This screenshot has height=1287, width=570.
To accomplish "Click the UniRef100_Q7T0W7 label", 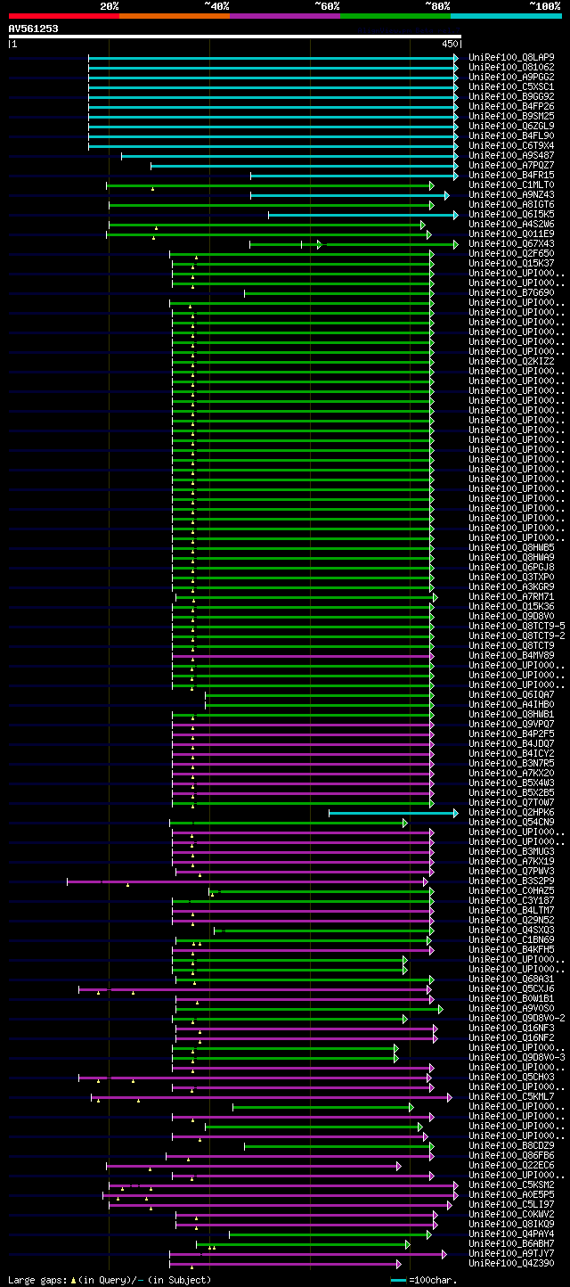I will [511, 803].
